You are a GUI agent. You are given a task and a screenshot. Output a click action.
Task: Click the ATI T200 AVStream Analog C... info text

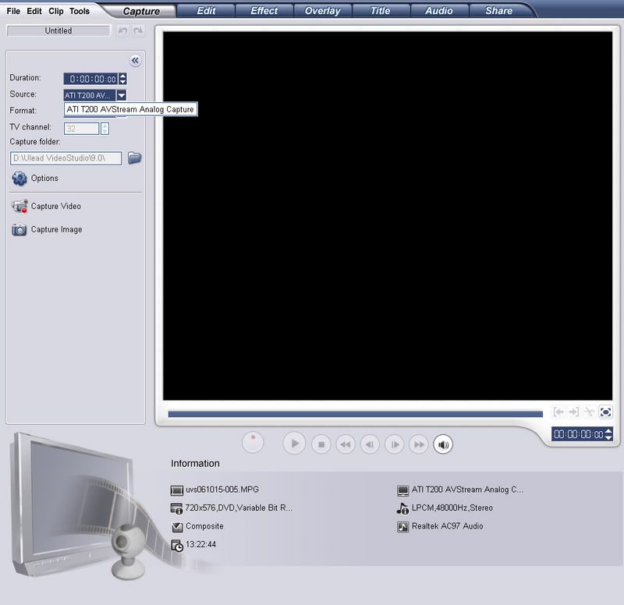pyautogui.click(x=467, y=490)
